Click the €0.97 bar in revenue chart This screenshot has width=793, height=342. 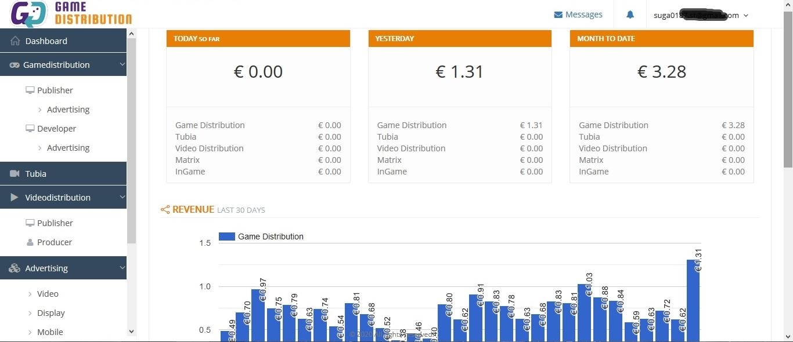(x=258, y=315)
